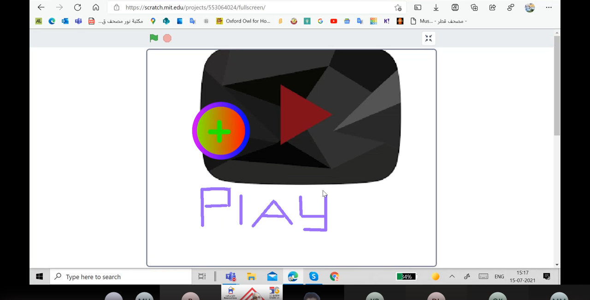Reload the page with the refresh icon
This screenshot has height=300, width=590.
tap(77, 7)
